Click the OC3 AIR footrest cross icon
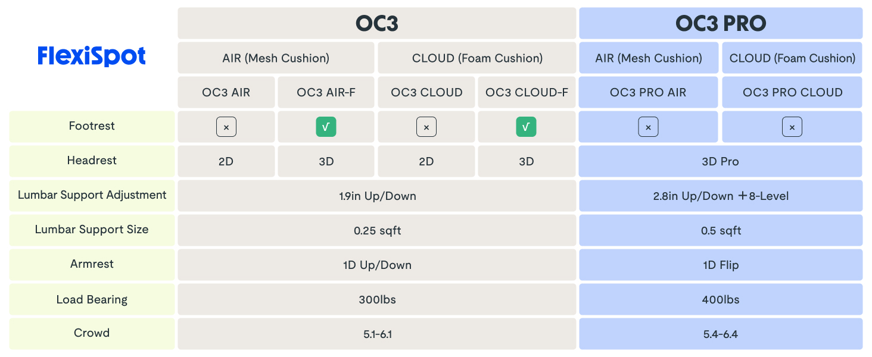The image size is (872, 357). tap(226, 127)
